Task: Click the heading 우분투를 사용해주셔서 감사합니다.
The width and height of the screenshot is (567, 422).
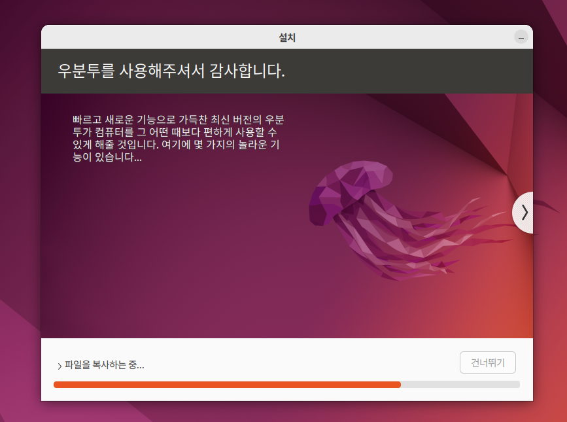Action: click(171, 71)
